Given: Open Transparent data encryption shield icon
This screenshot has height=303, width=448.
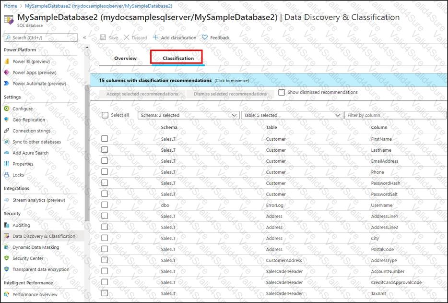Looking at the screenshot, I should click(7, 269).
